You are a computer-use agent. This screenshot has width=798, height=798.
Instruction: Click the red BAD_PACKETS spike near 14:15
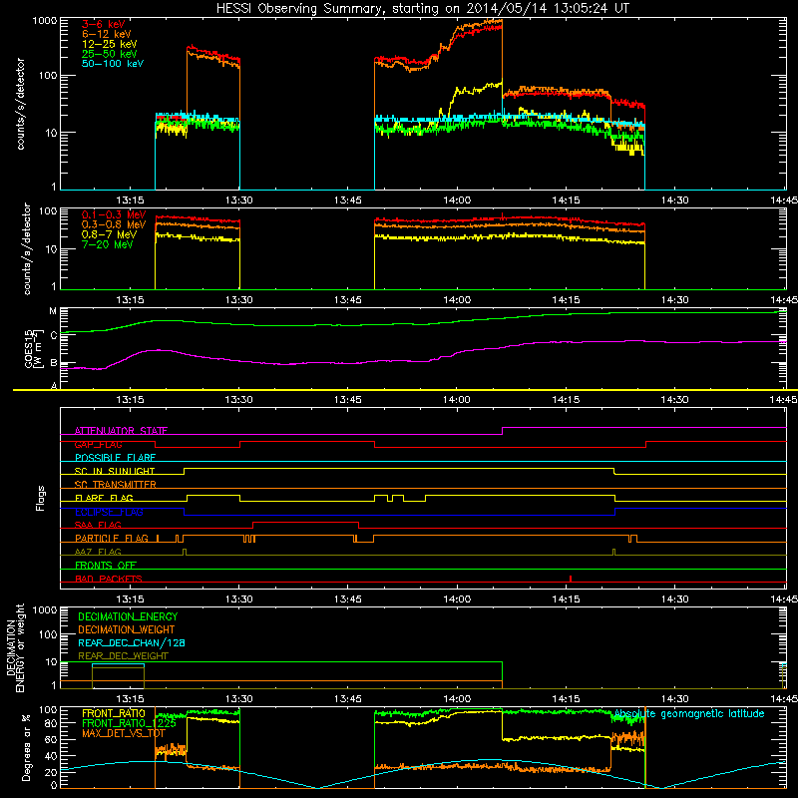pos(571,579)
